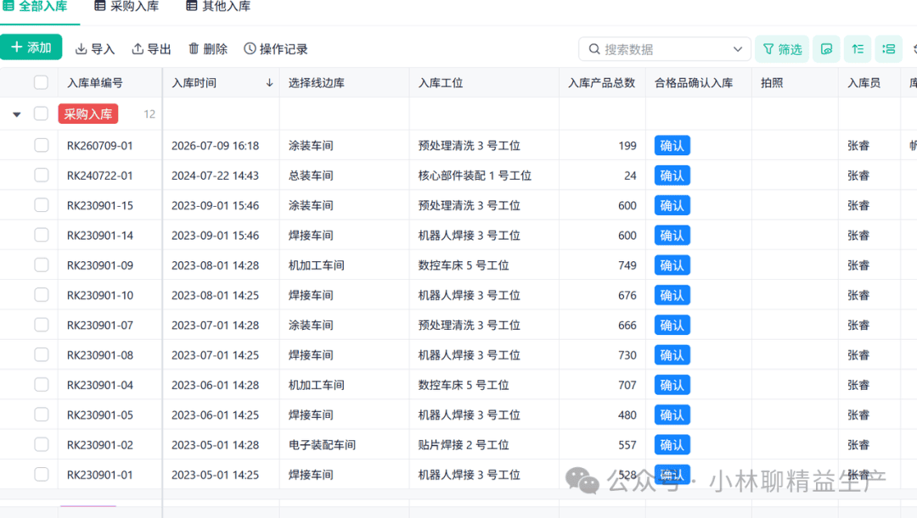
Task: Click the green 添加 button
Action: [x=31, y=47]
